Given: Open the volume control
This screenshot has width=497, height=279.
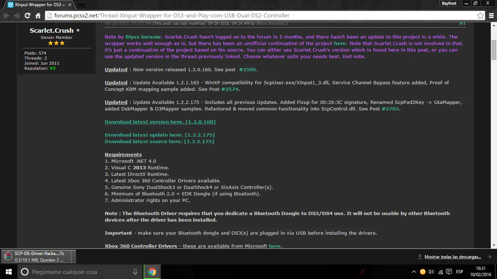Looking at the screenshot, I should tap(432, 272).
